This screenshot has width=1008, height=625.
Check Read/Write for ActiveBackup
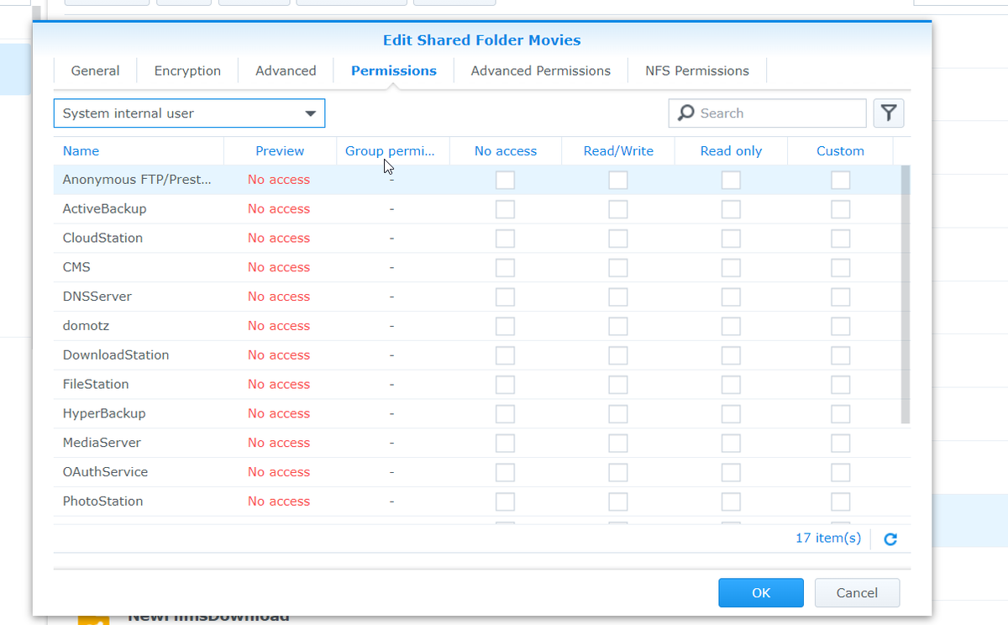point(618,209)
